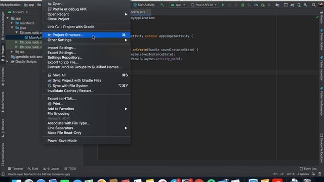324x182 pixels.
Task: Start debugging with the green bug icon
Action: tap(242, 5)
